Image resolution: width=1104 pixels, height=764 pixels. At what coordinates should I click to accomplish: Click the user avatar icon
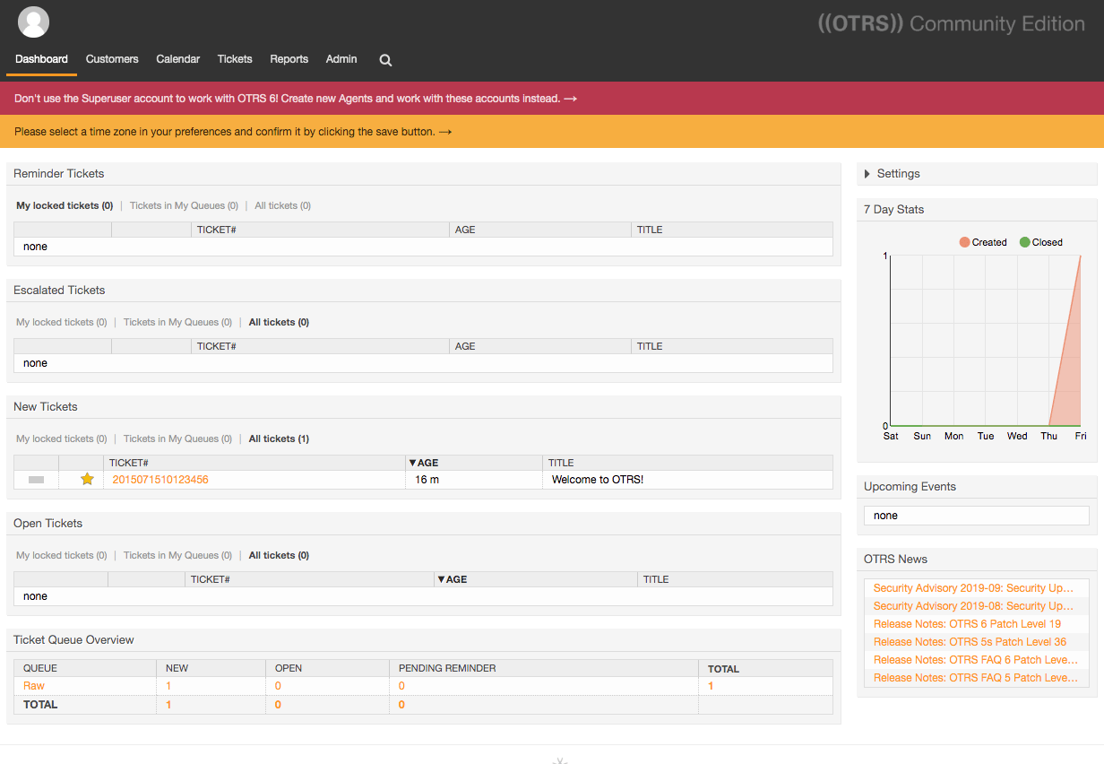click(x=34, y=22)
